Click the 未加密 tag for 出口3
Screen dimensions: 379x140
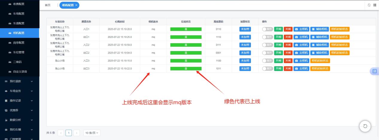(x=245, y=68)
